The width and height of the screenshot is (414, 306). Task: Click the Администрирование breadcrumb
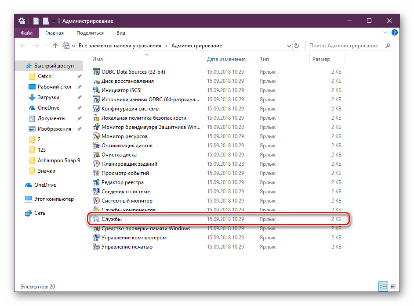point(197,46)
